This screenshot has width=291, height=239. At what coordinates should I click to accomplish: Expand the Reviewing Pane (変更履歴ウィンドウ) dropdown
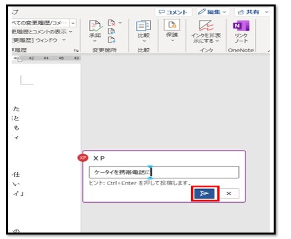[x=39, y=40]
